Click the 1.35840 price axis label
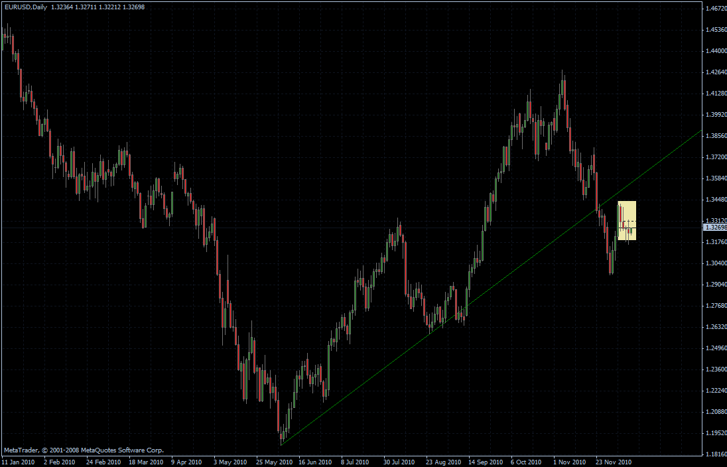 tap(716, 178)
